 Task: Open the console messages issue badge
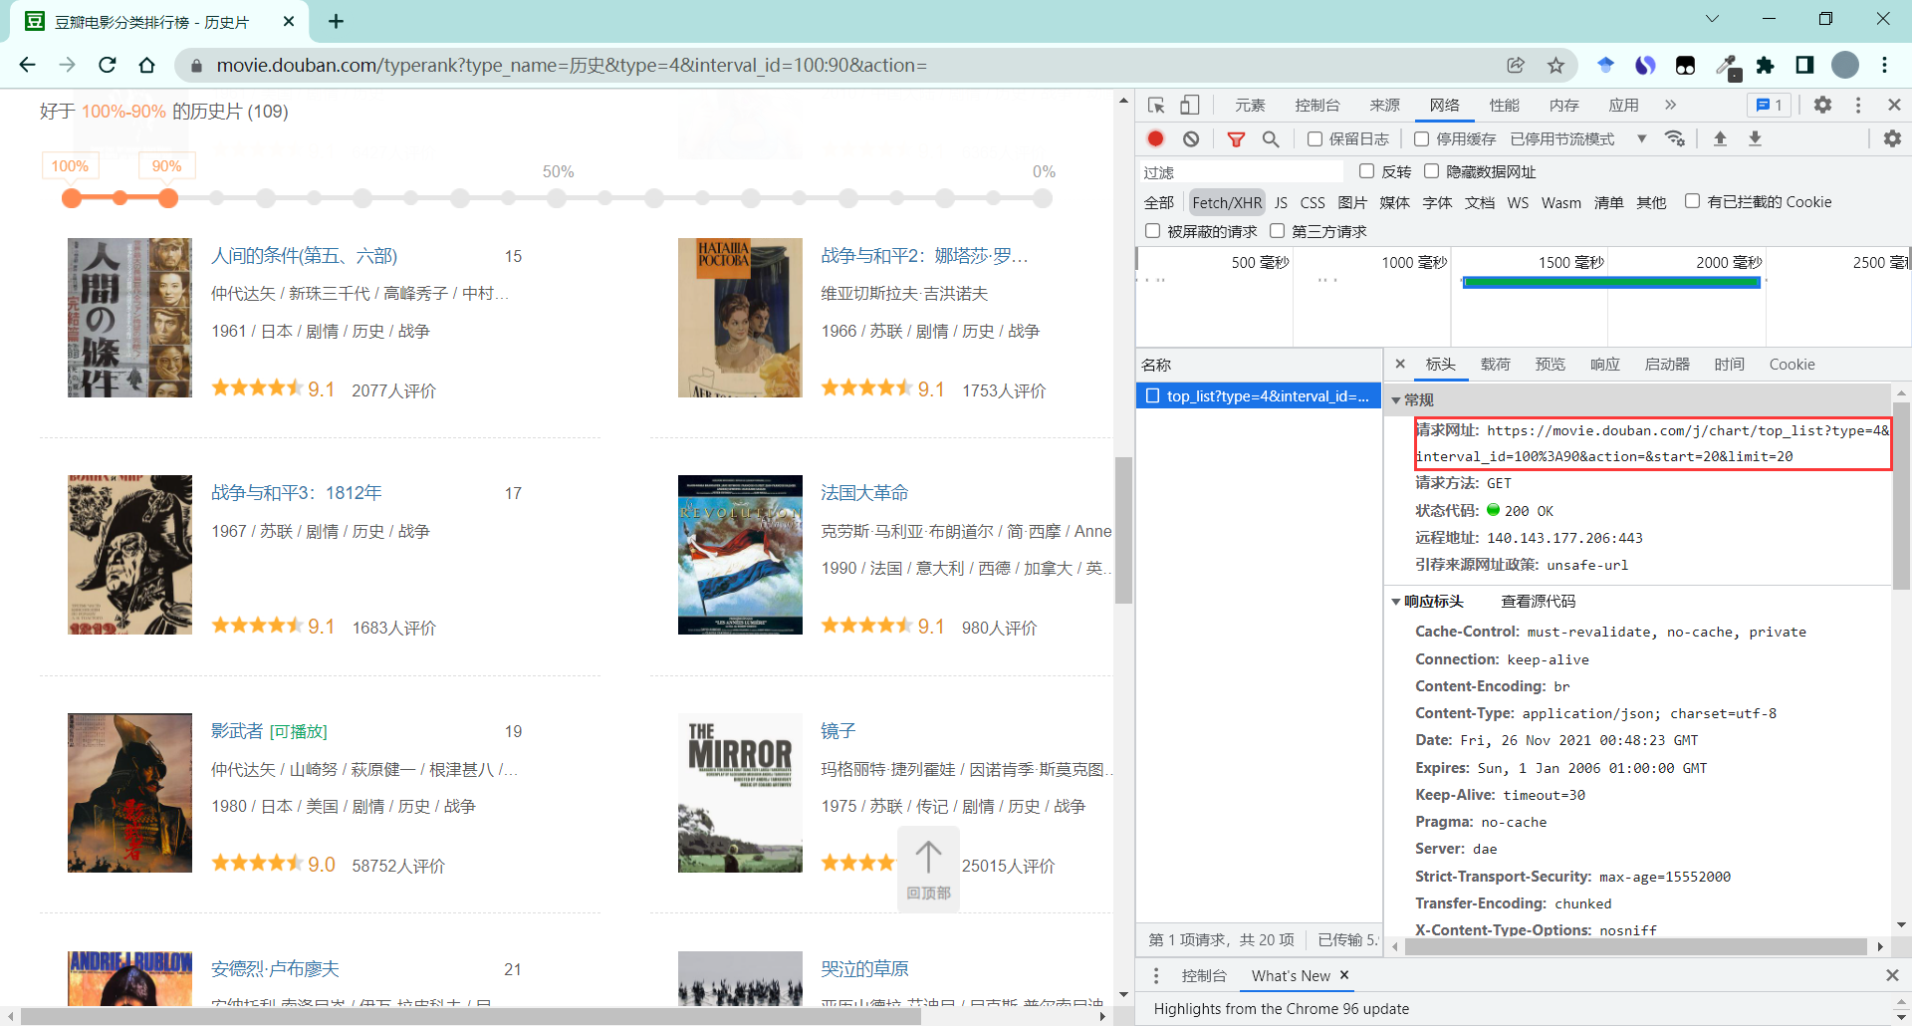[x=1770, y=105]
